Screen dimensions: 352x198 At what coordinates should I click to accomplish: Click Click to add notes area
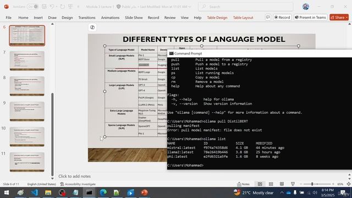pos(75,176)
